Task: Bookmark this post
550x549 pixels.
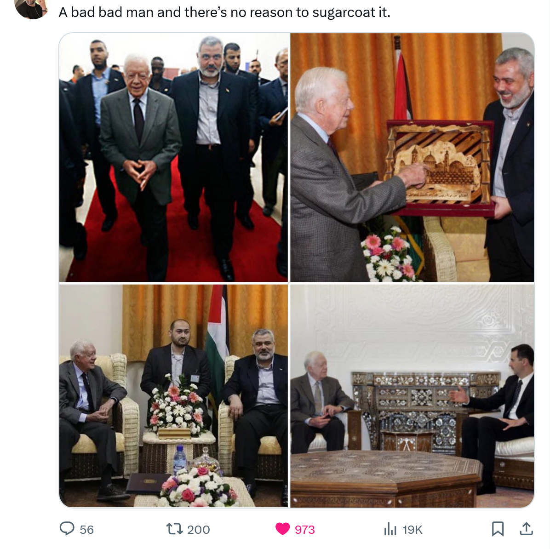Action: point(498,529)
